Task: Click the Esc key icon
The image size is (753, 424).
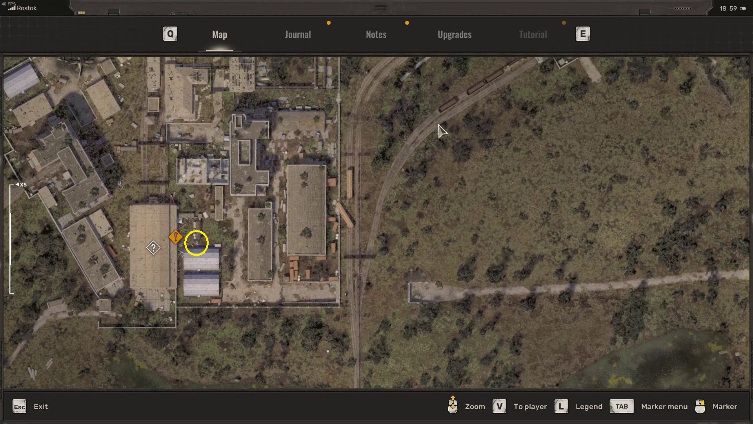Action: [x=19, y=407]
